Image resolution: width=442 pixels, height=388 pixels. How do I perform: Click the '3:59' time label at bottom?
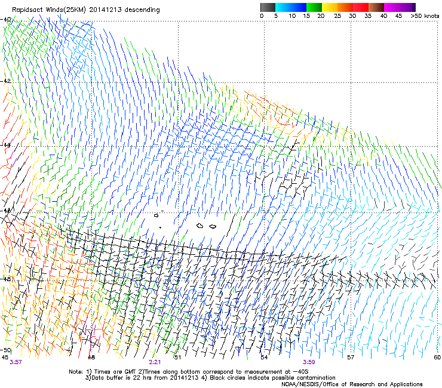coord(309,362)
